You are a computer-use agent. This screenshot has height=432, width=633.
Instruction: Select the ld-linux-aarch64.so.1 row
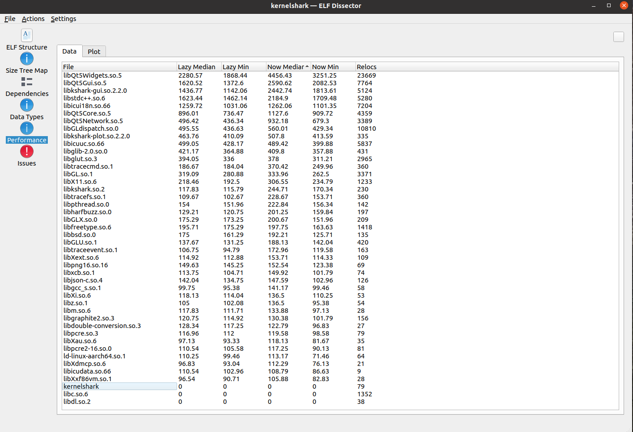[340, 356]
